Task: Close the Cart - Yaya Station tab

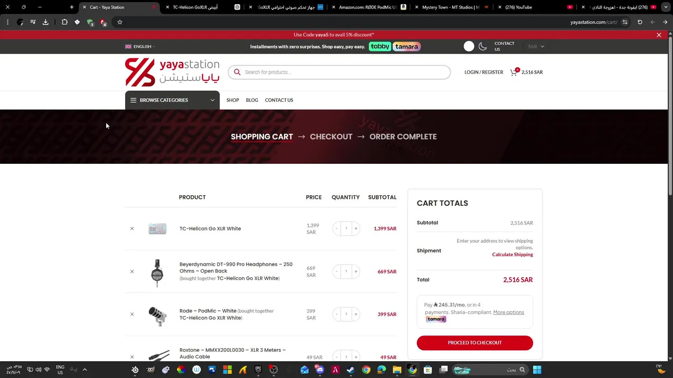Action: [84, 7]
